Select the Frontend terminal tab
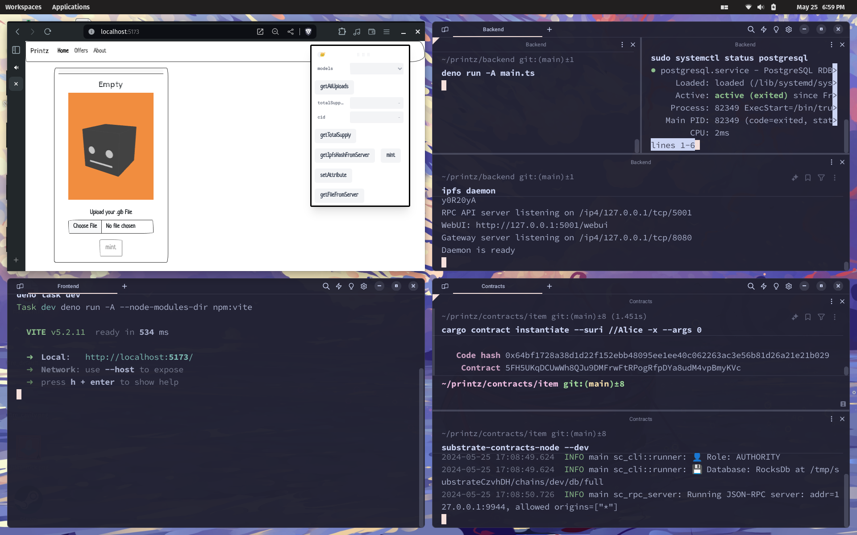Image resolution: width=857 pixels, height=535 pixels. 68,286
